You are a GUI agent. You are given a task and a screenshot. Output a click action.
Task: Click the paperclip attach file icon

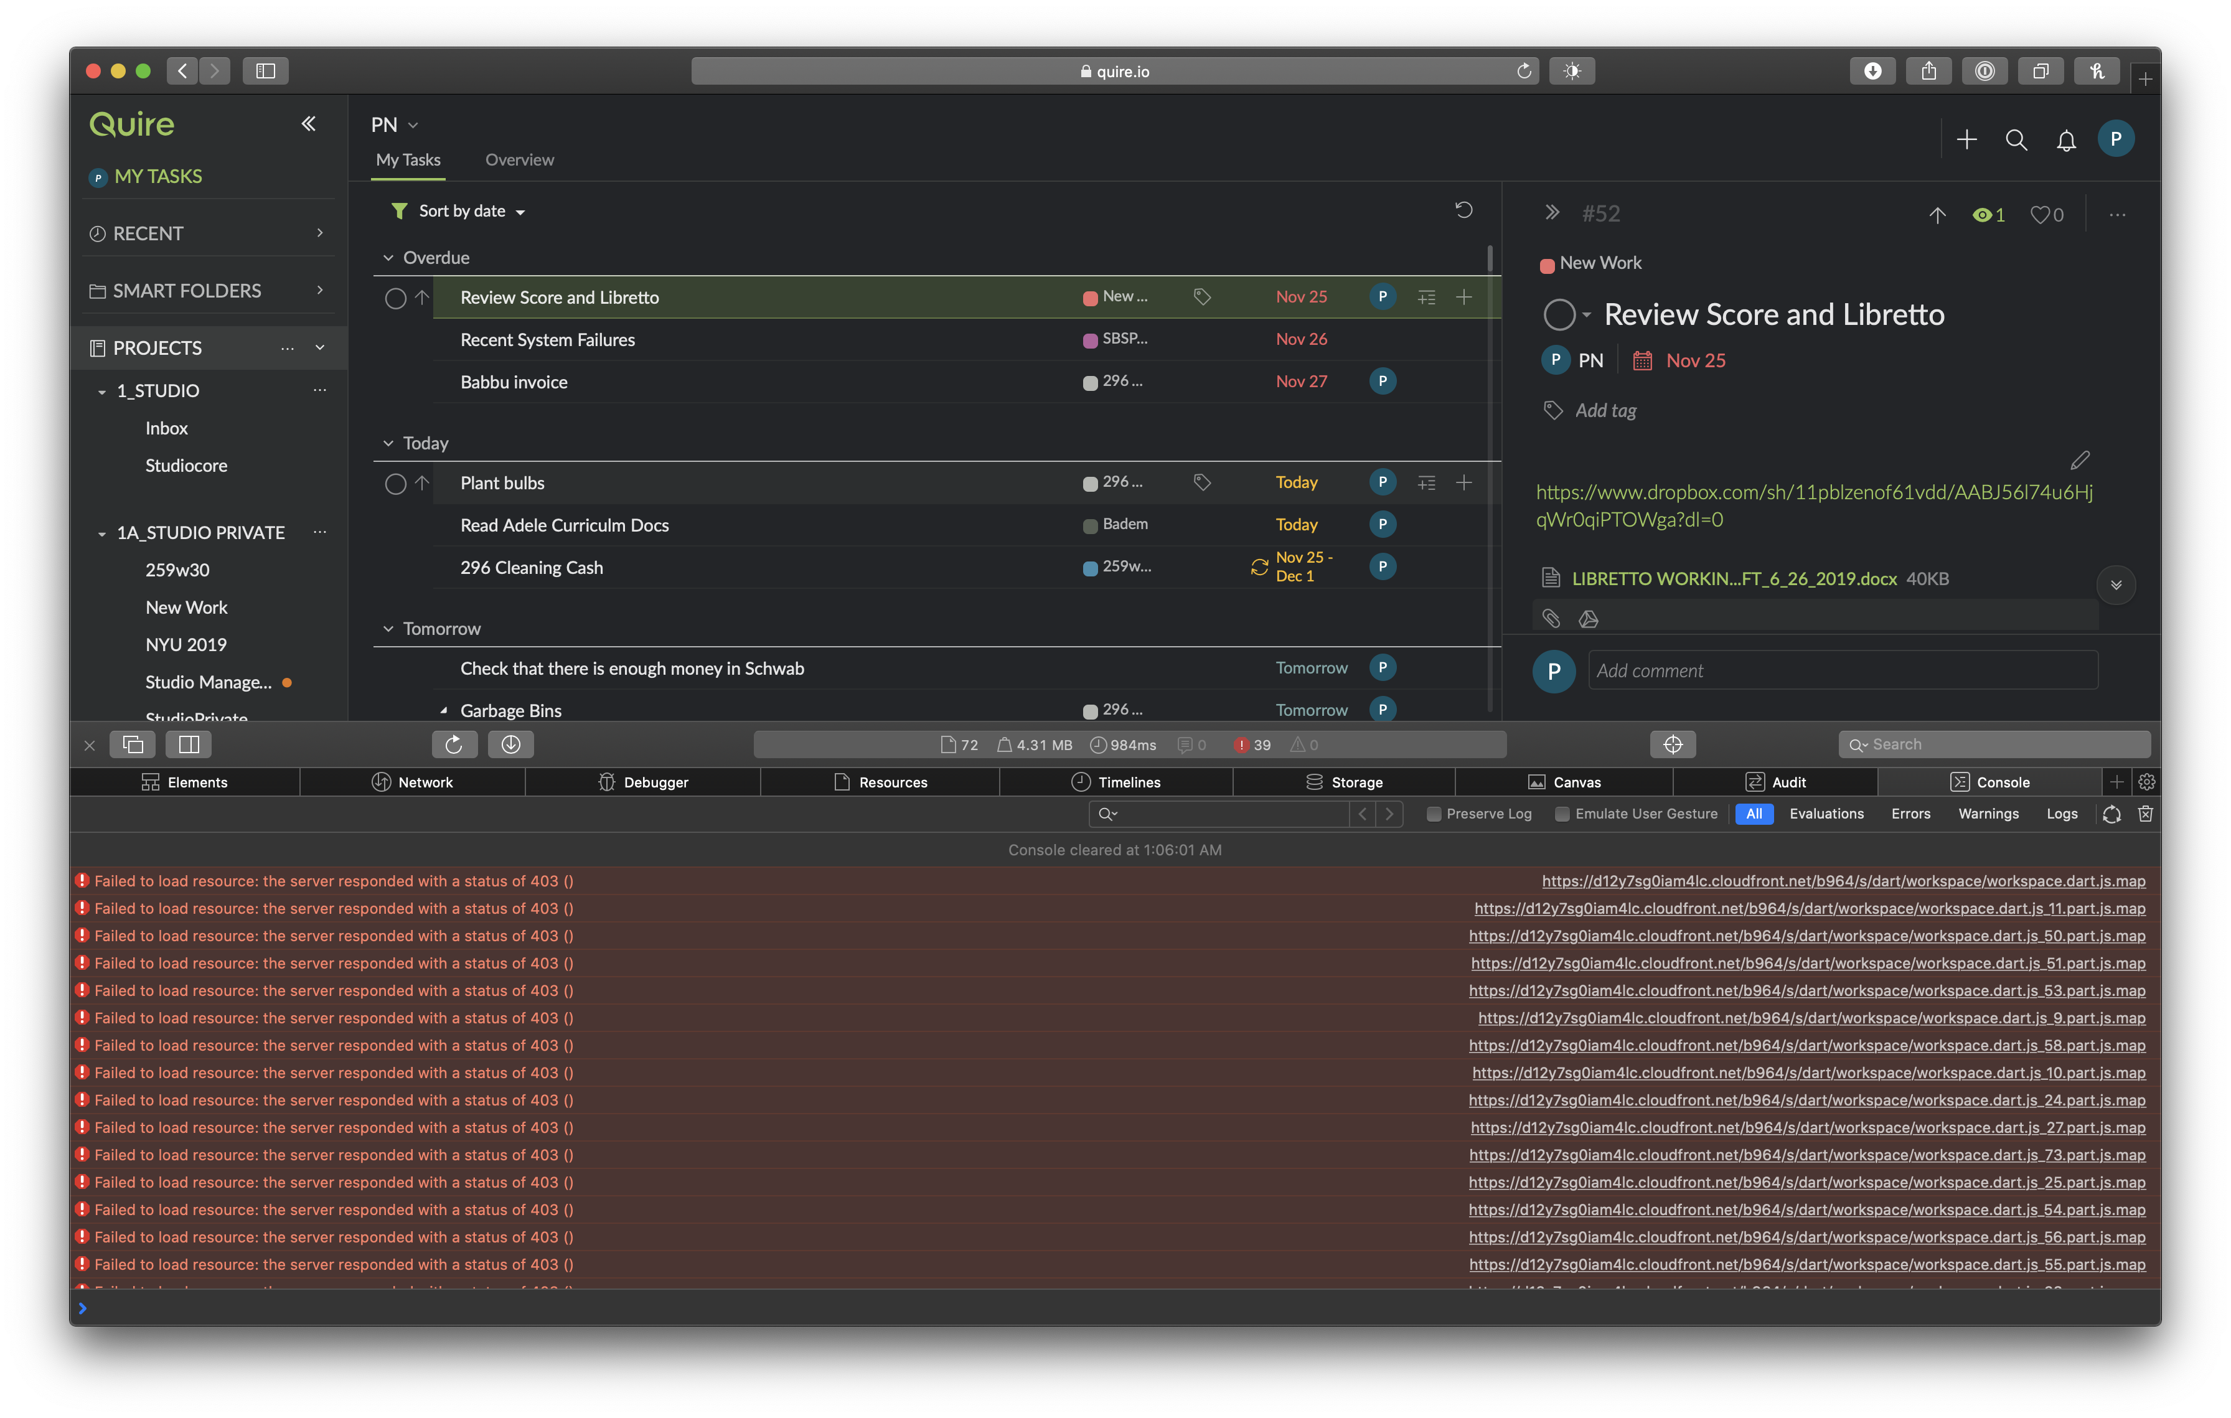coord(1551,617)
